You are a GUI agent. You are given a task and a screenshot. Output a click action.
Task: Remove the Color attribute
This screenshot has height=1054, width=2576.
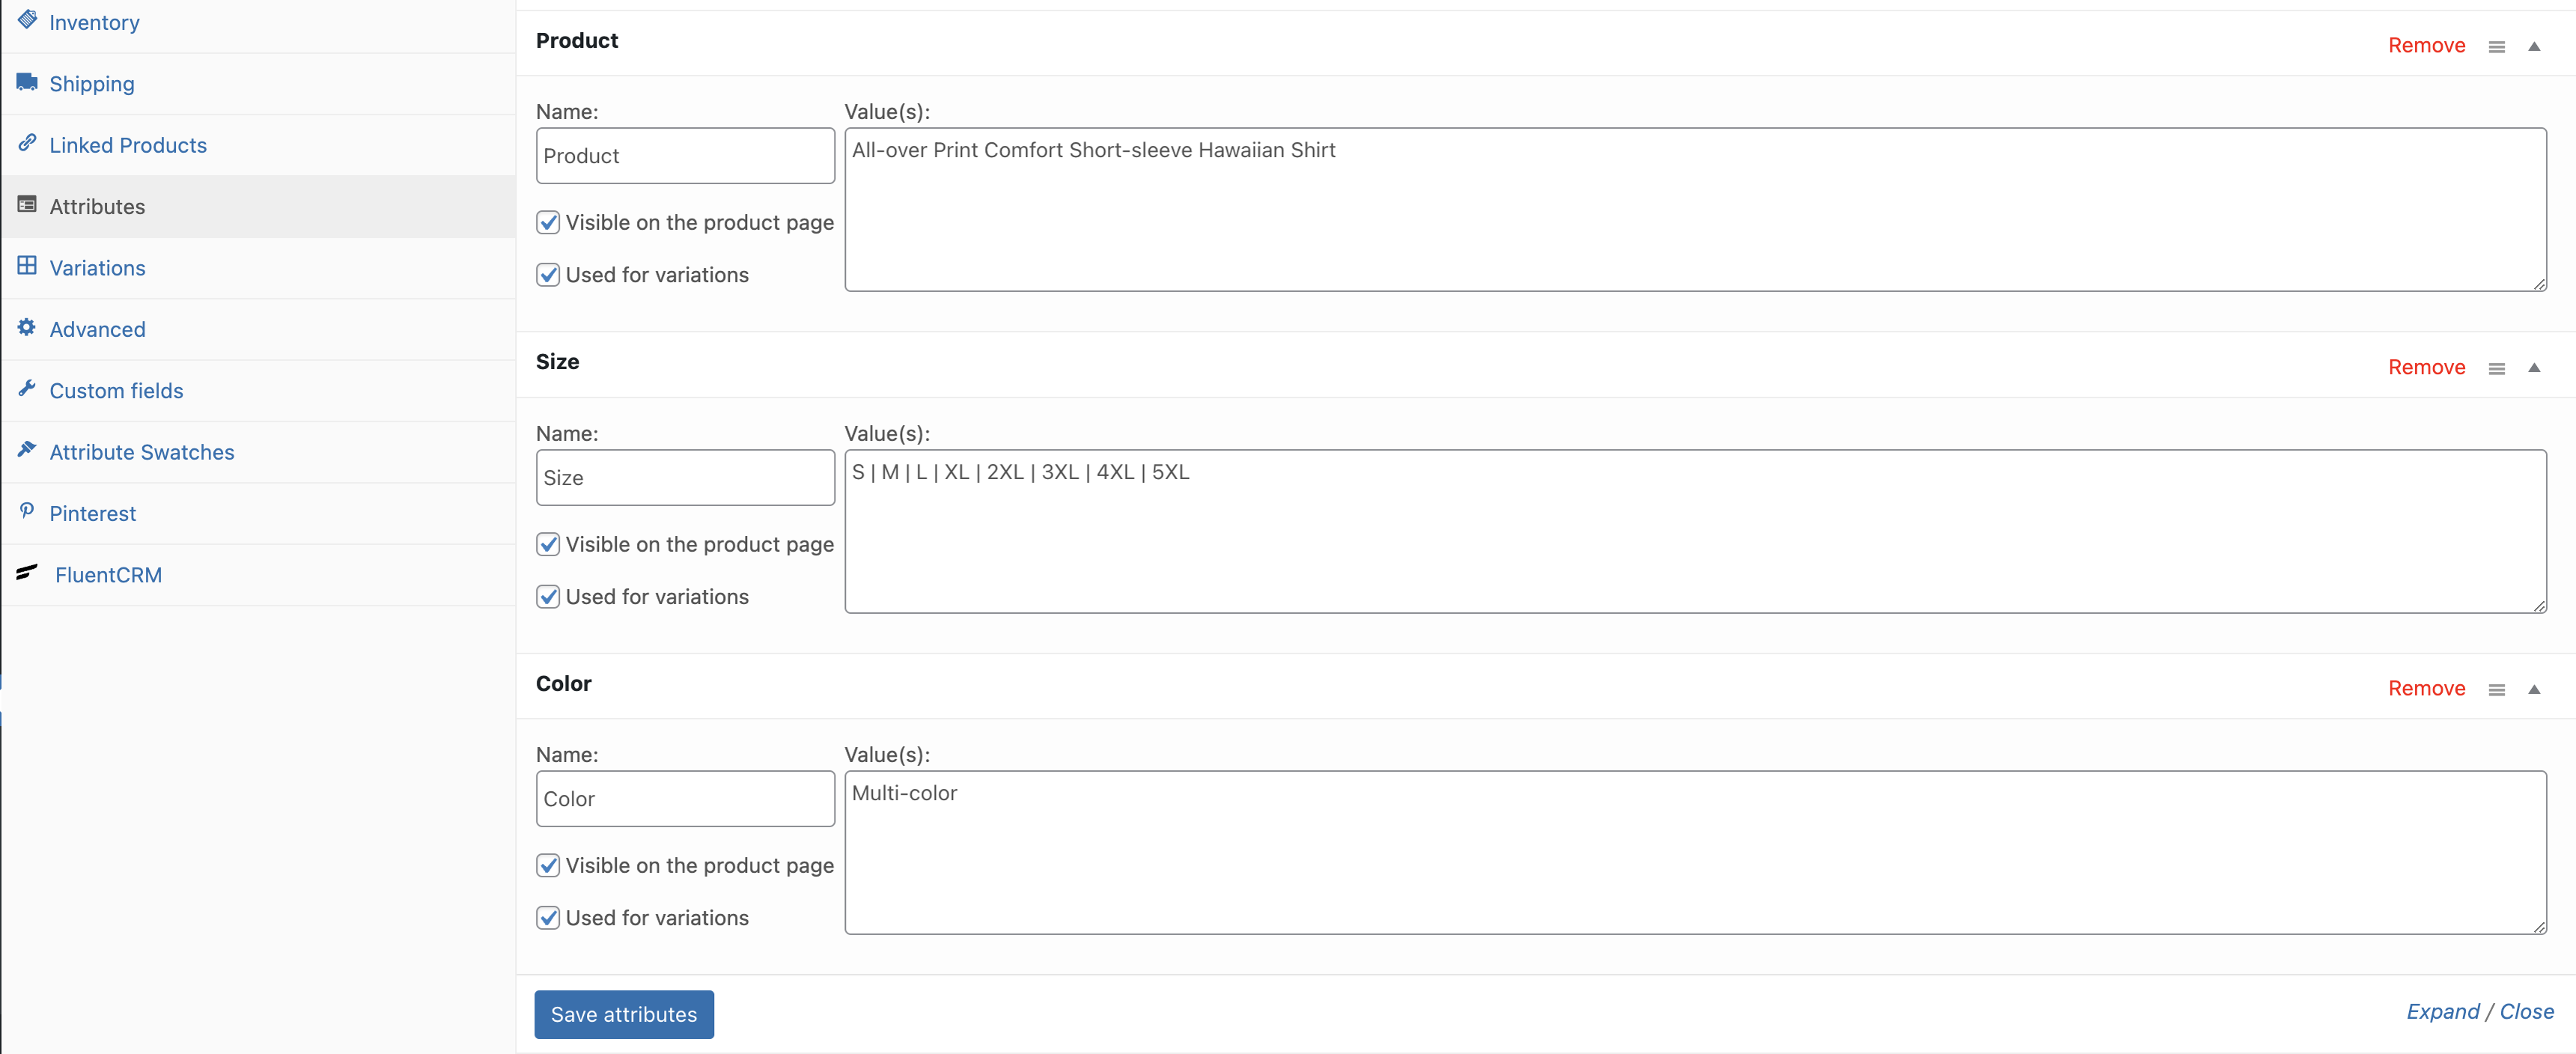point(2426,688)
